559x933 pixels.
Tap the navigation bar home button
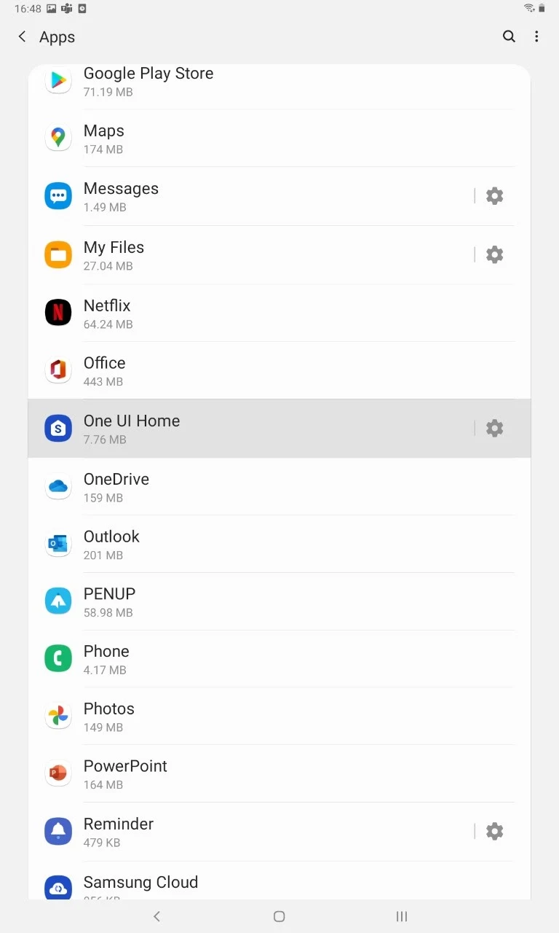pos(279,916)
